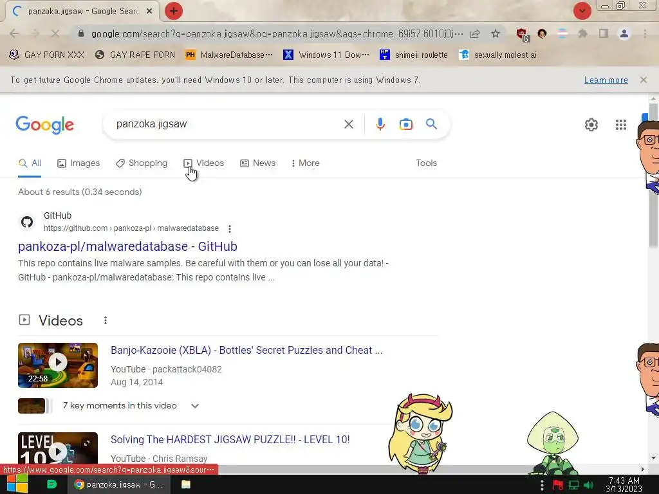The image size is (659, 494).
Task: Launch the green app pinned on taskbar
Action: (x=51, y=484)
